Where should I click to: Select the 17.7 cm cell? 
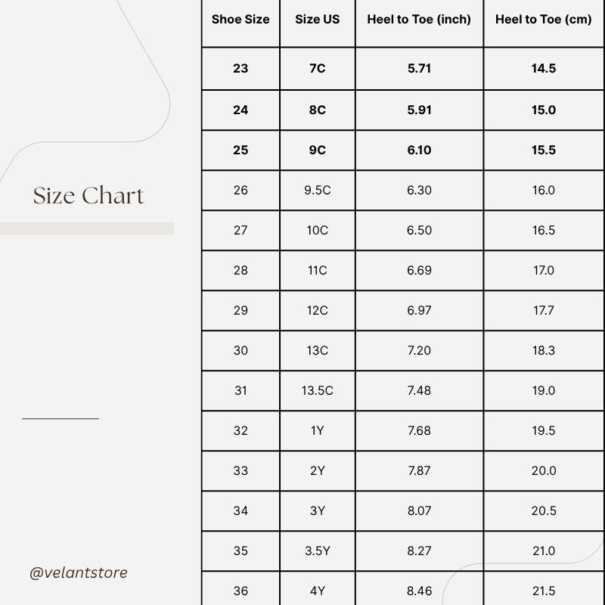(544, 310)
